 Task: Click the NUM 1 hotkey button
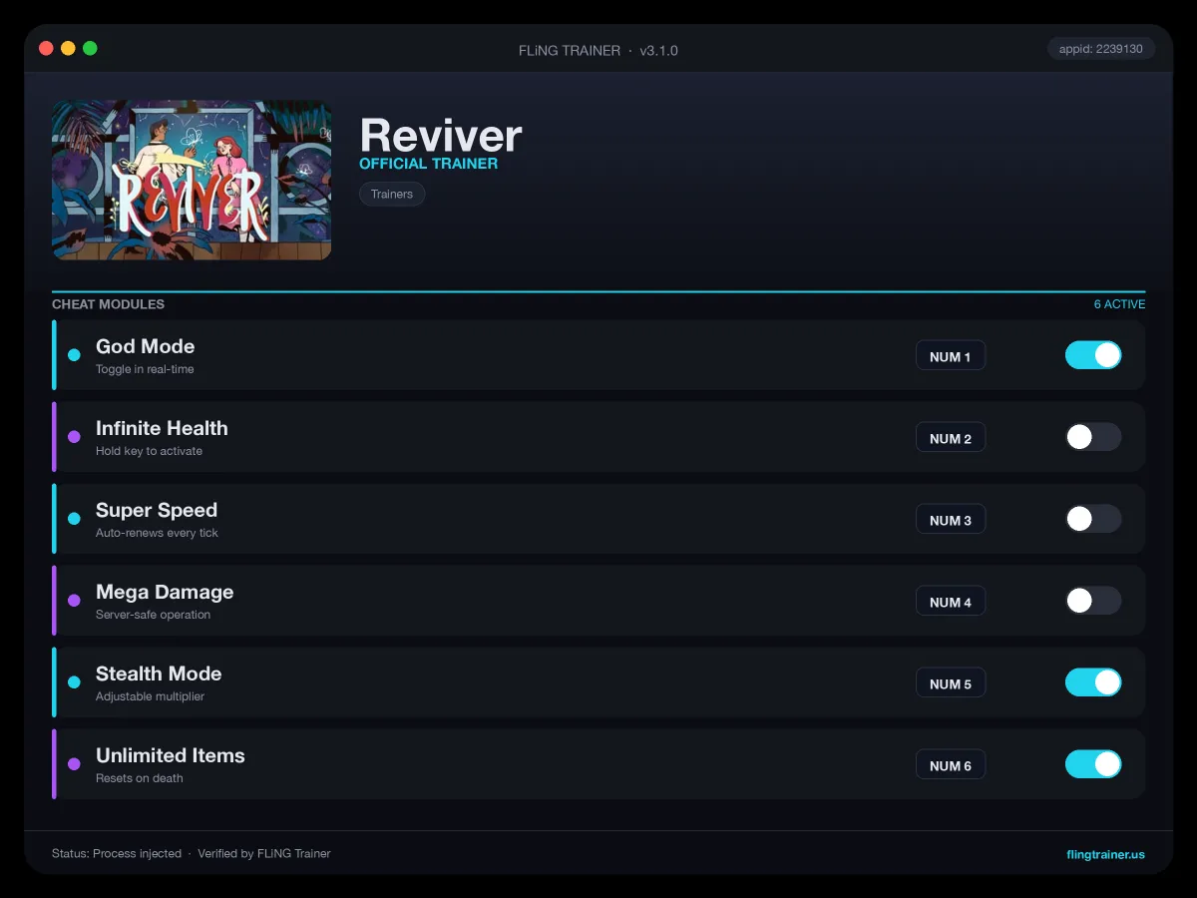[x=951, y=356]
